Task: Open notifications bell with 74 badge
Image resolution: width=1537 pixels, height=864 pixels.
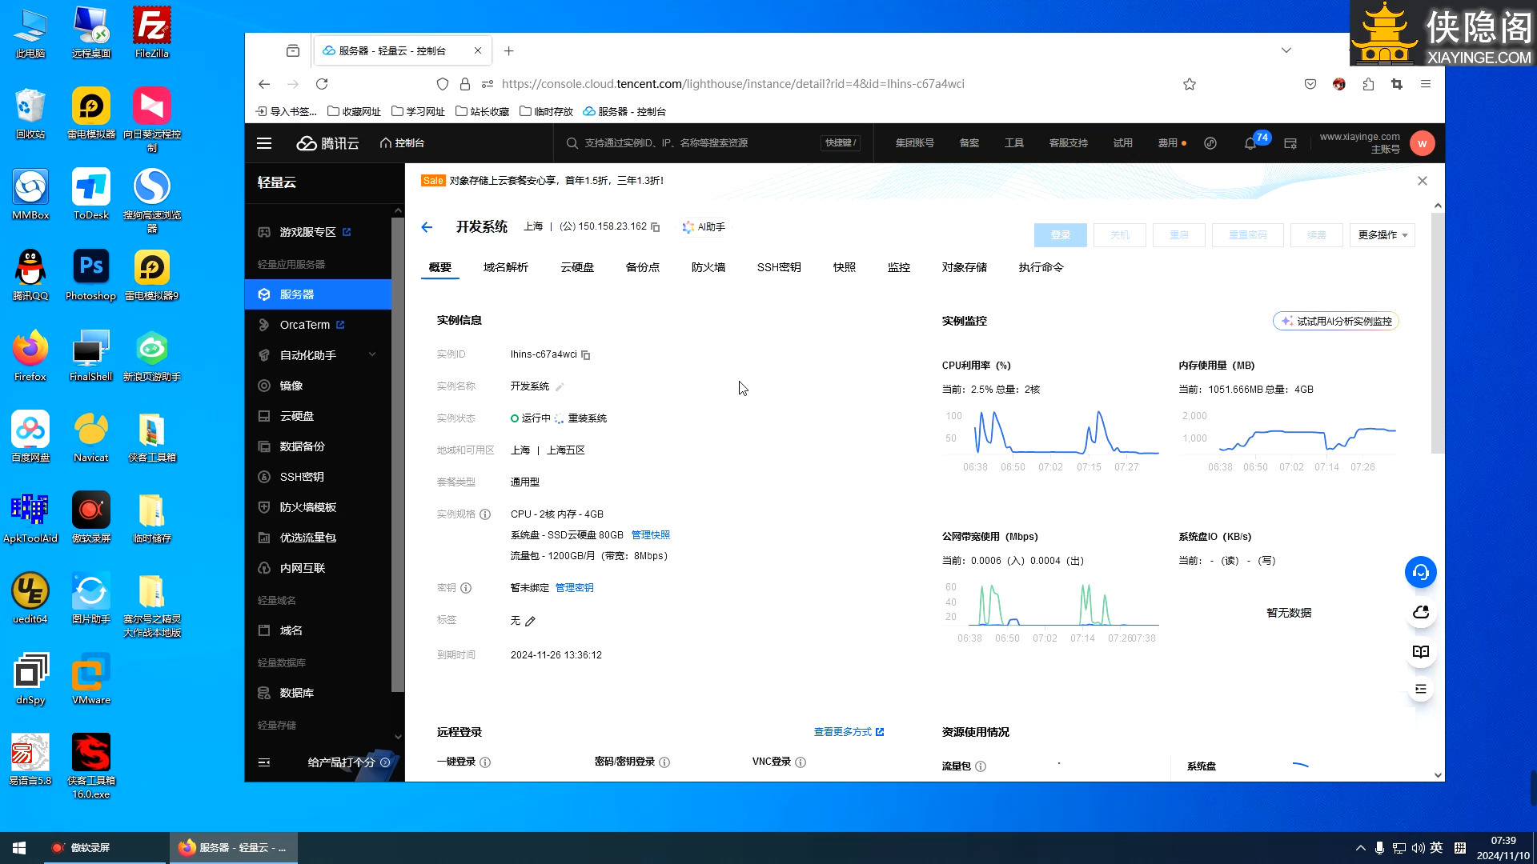Action: [1250, 143]
